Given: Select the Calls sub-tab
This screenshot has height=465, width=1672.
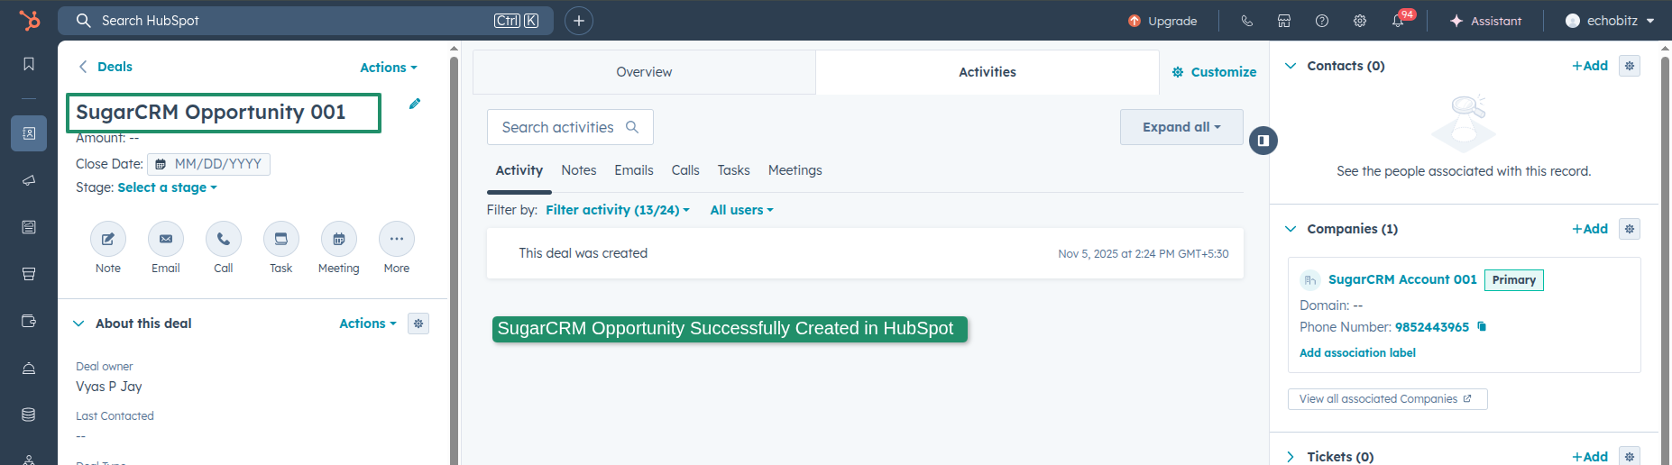Looking at the screenshot, I should point(685,170).
